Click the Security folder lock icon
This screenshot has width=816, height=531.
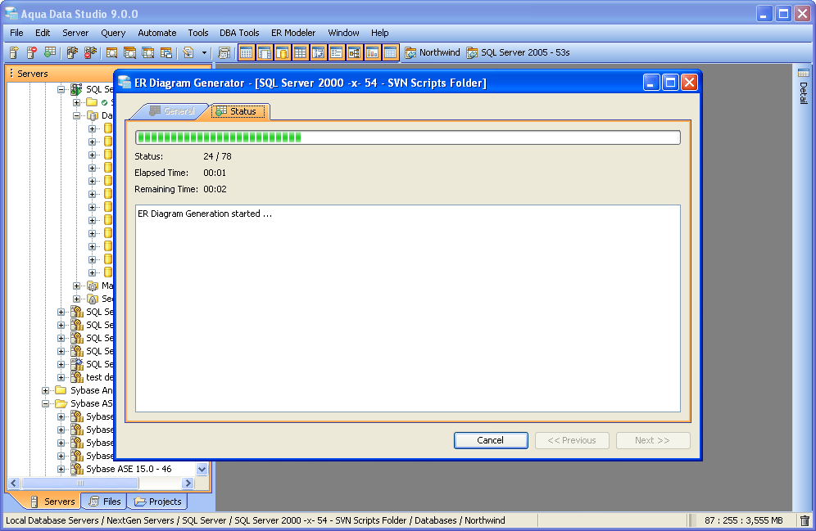tap(93, 299)
